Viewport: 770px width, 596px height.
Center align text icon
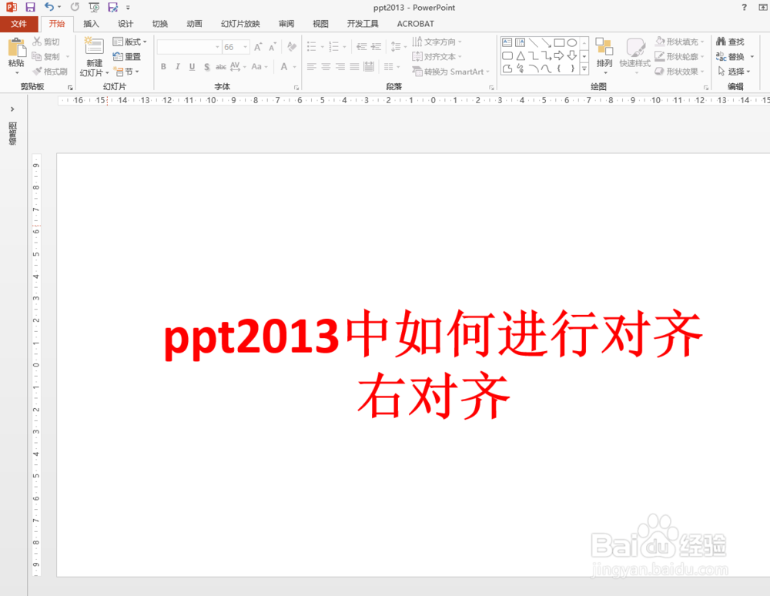(x=326, y=67)
